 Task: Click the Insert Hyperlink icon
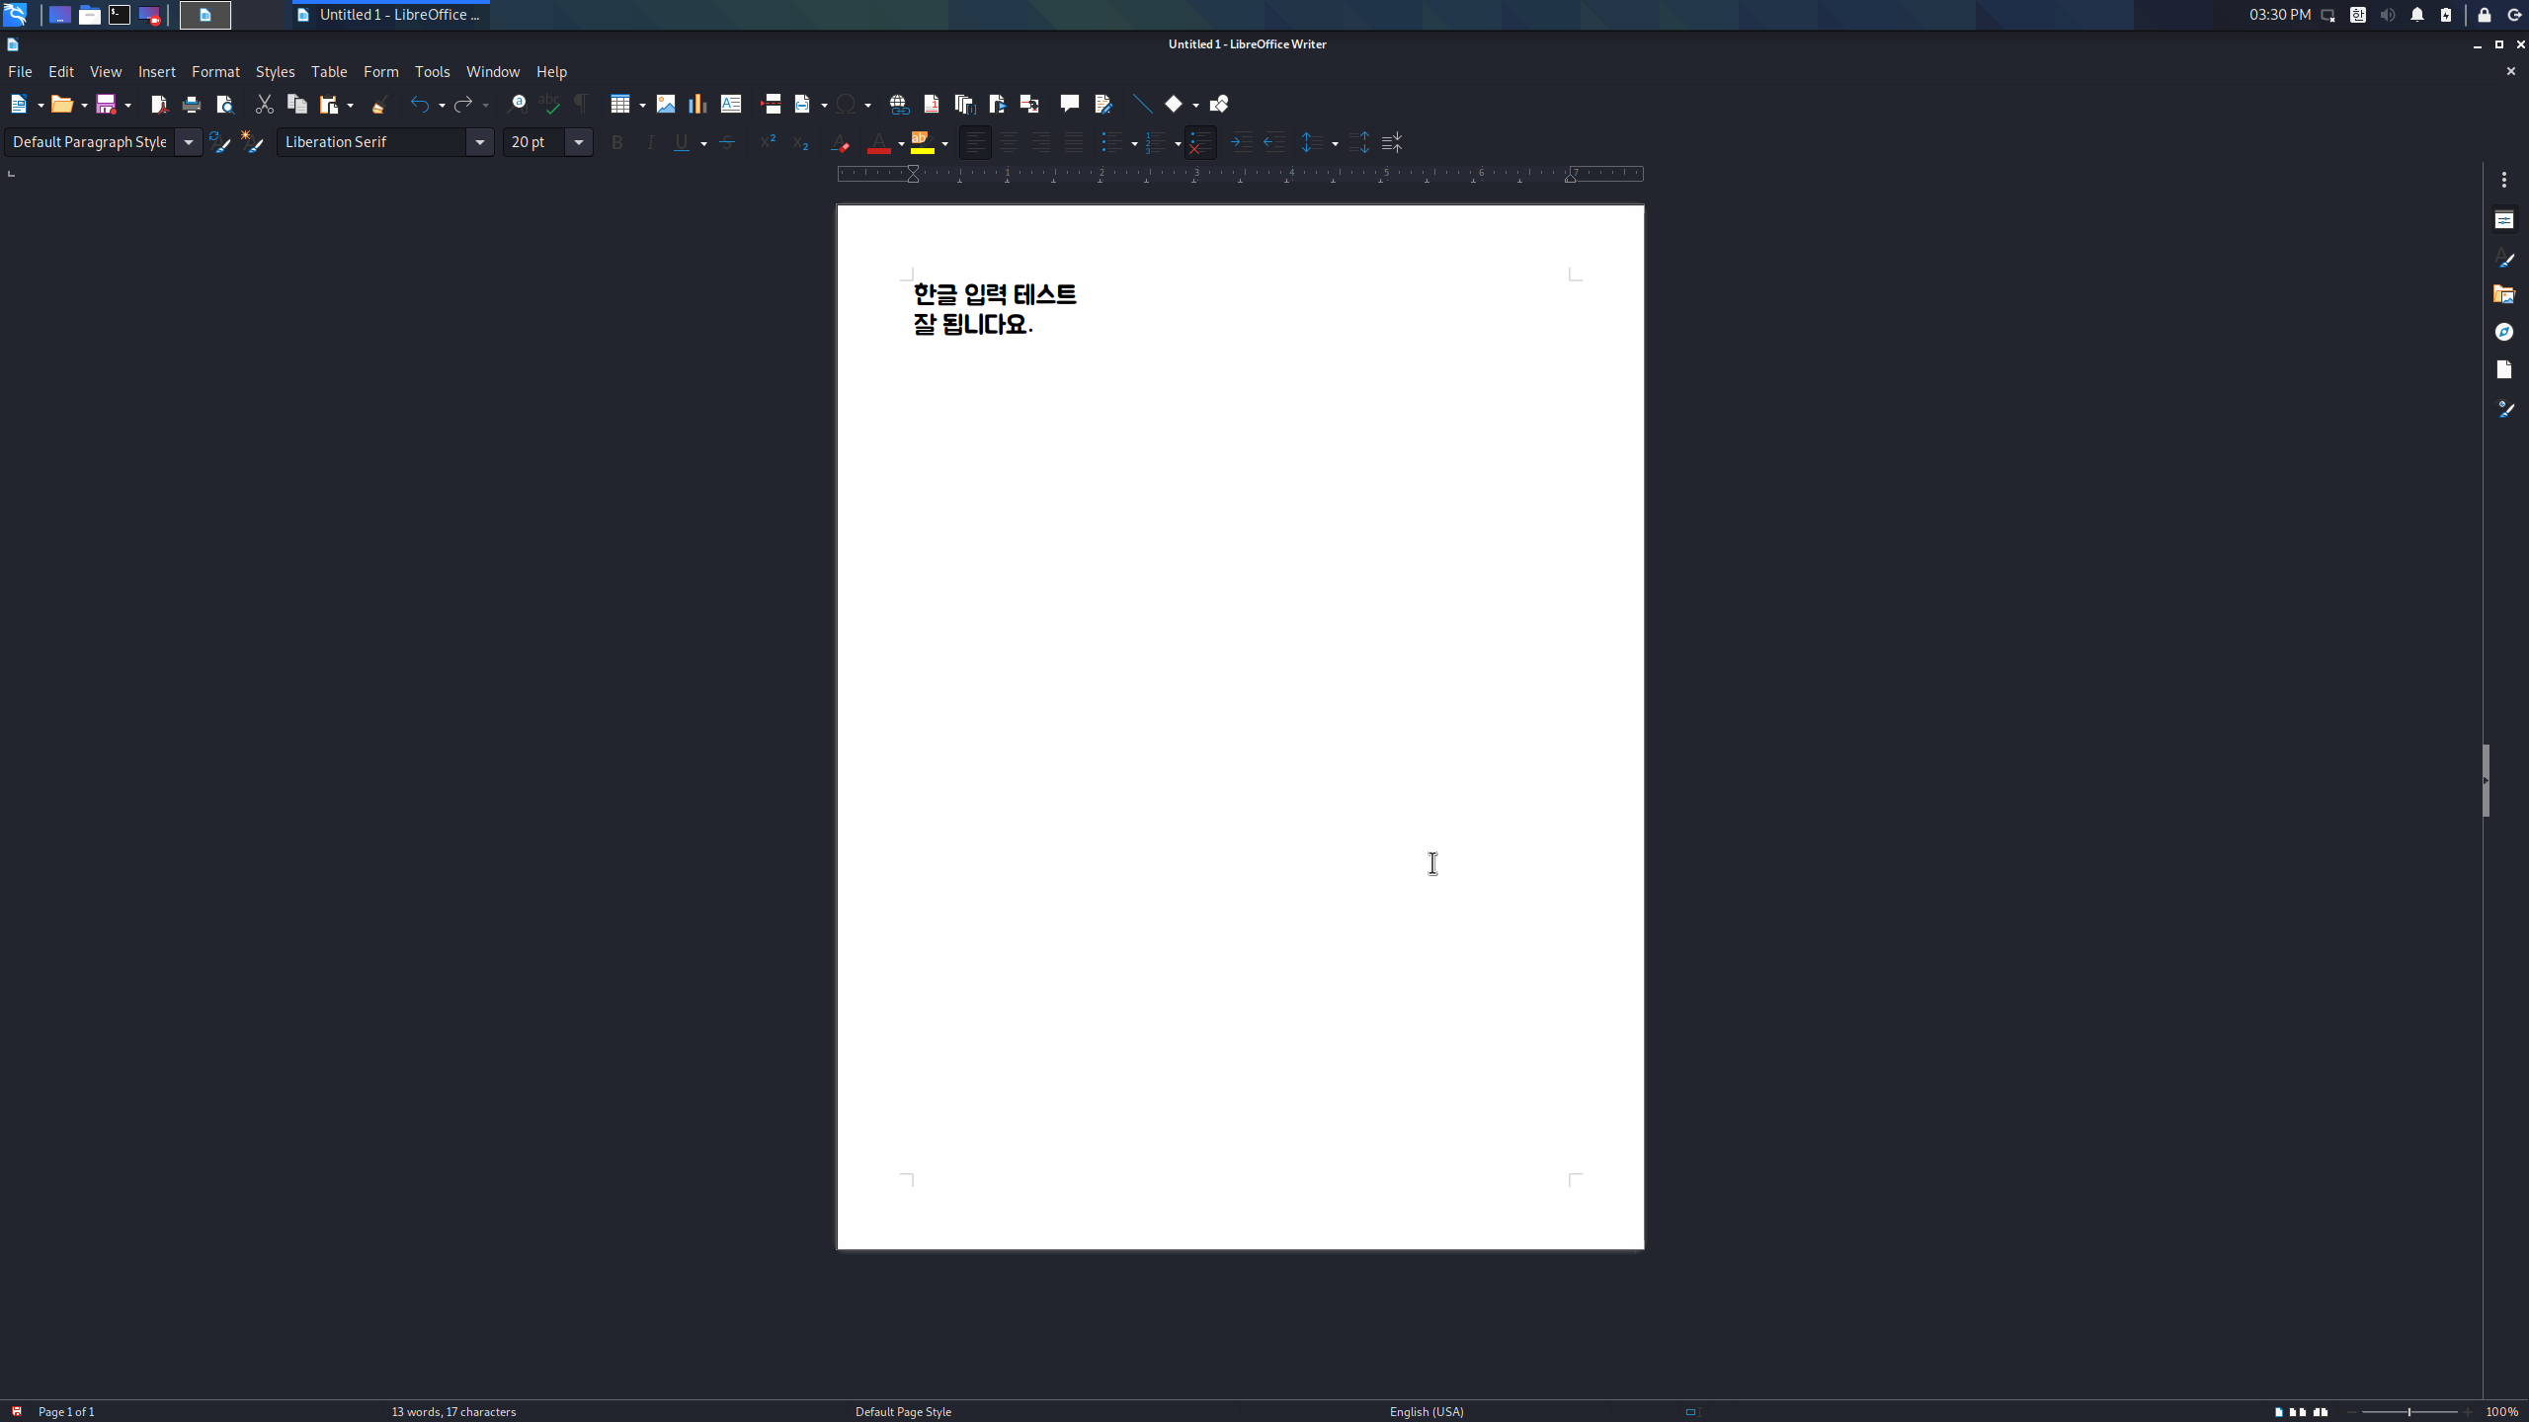(x=898, y=104)
